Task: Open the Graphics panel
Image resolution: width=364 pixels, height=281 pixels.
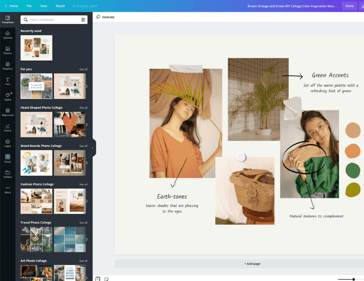Action: (8, 65)
